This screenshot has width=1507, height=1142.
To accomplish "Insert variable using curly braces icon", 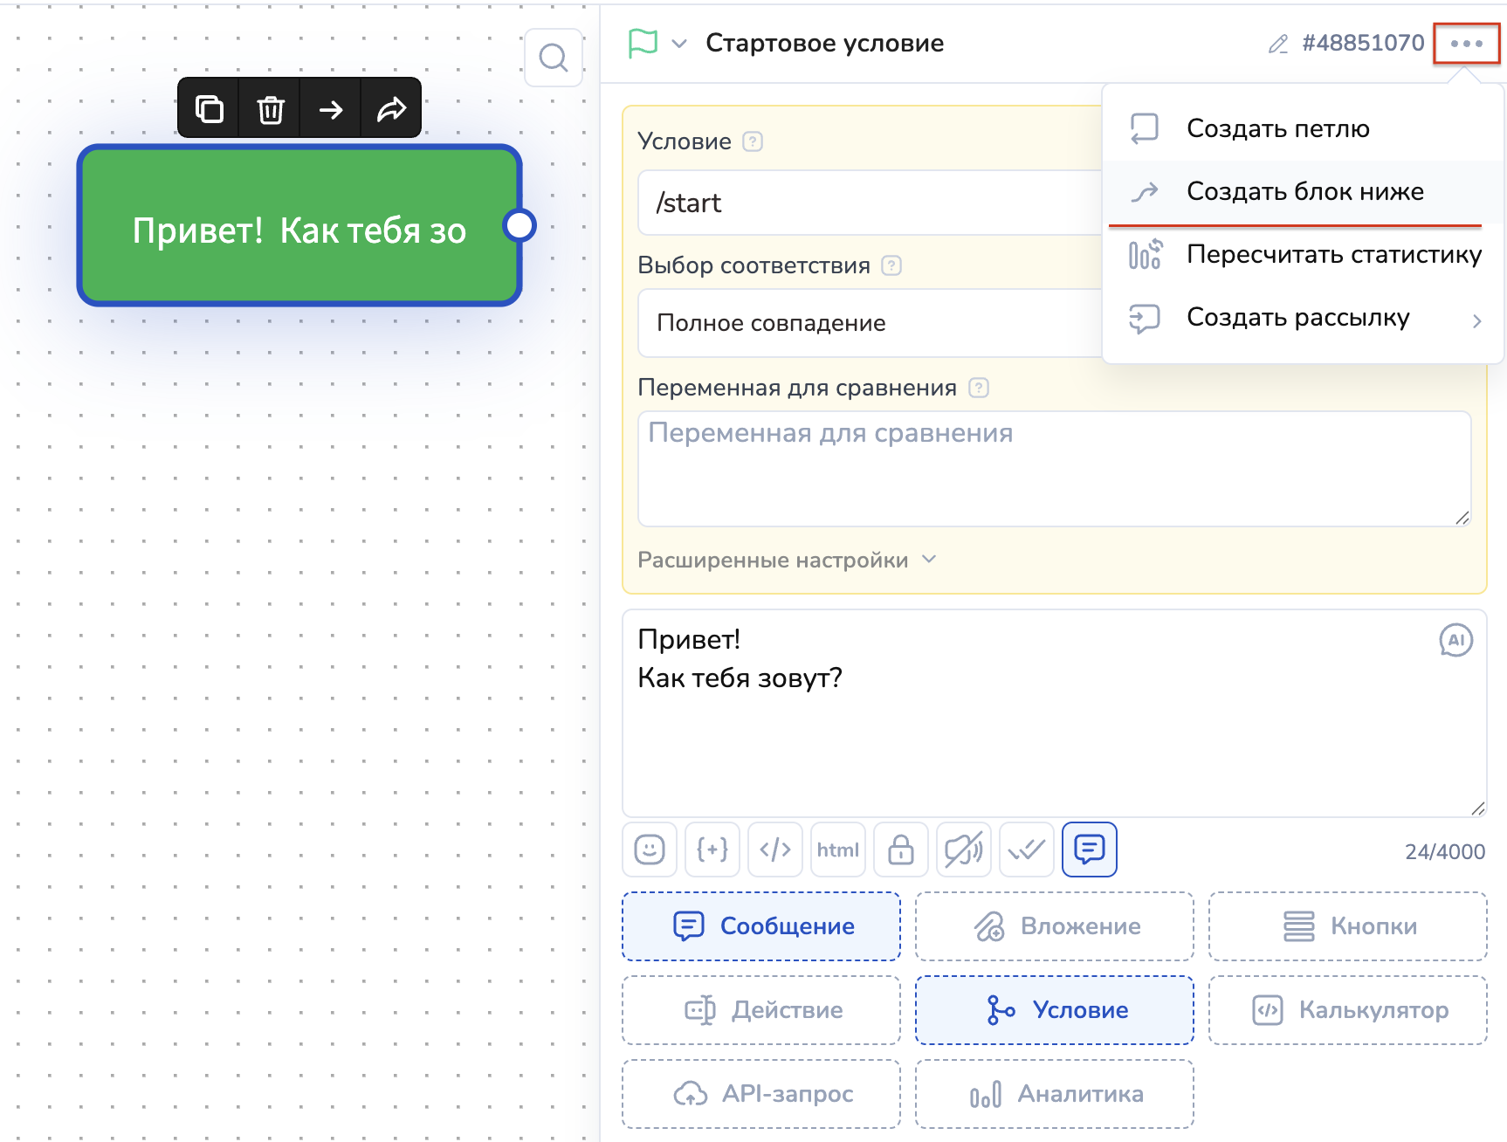I will pyautogui.click(x=712, y=850).
